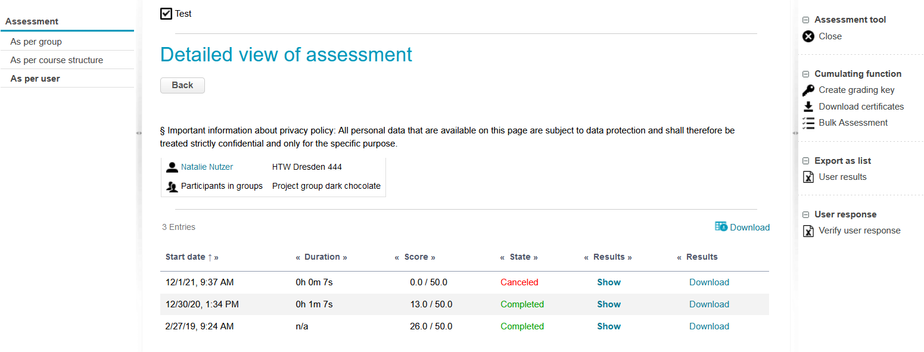Click the Close icon in Assessment tool
924x352 pixels.
click(808, 36)
